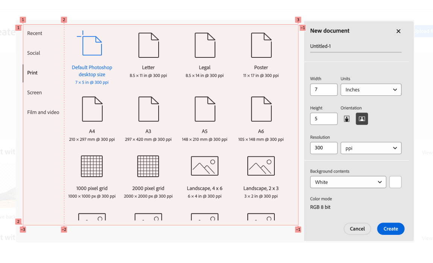Click the Default Photoshop desktop size preset
The width and height of the screenshot is (433, 263).
(92, 45)
